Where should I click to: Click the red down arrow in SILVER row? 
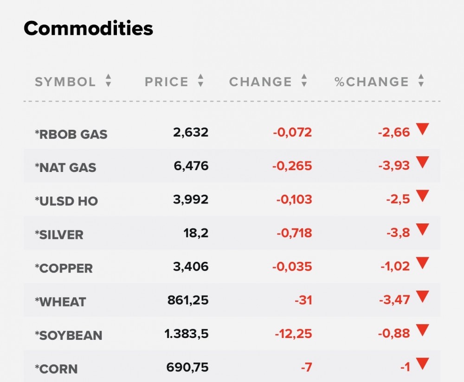422,229
